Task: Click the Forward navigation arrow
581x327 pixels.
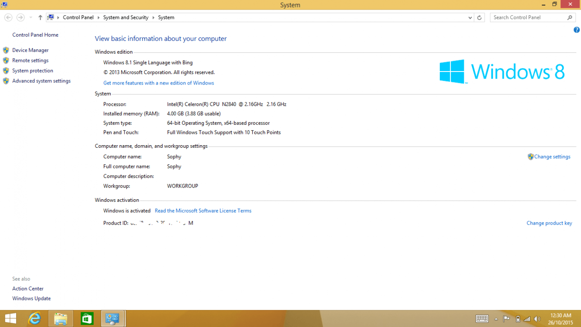Action: (x=20, y=17)
